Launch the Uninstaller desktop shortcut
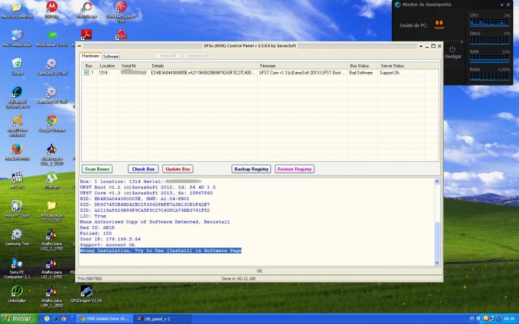Viewport: 519px width, 324px height. click(17, 294)
